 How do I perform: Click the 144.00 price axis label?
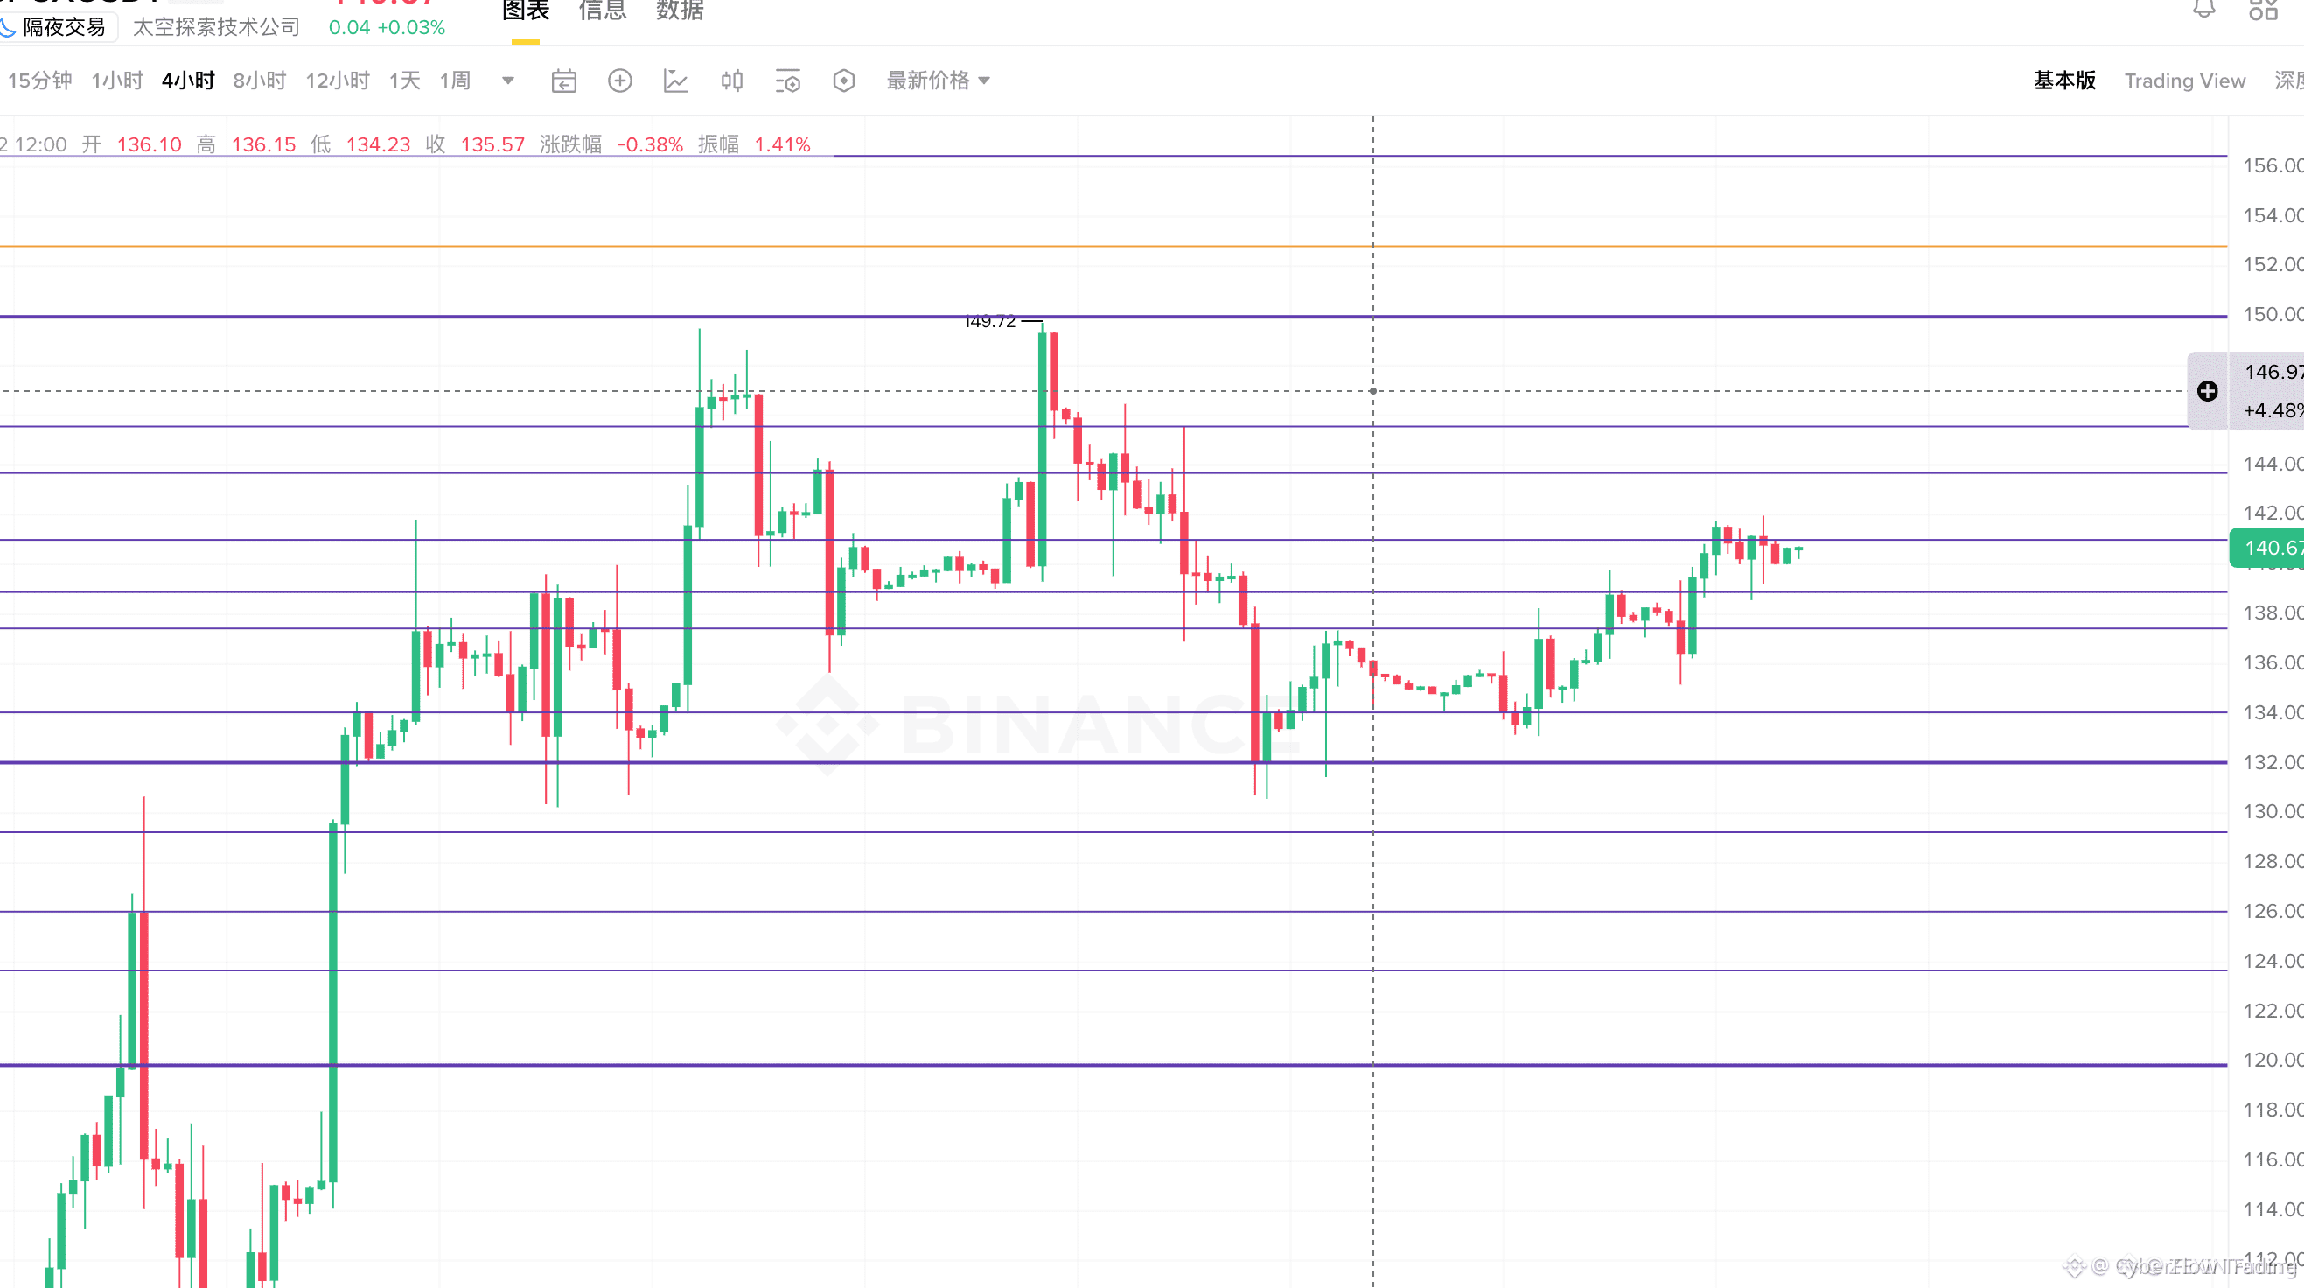coord(2273,464)
